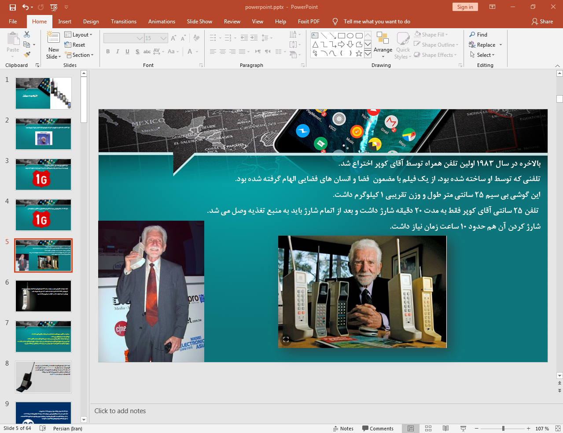Screen dimensions: 563x433
Task: Insert a rectangle shape from the gallery
Action: tap(342, 36)
